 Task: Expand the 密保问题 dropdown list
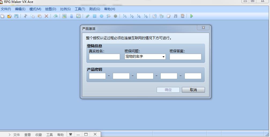point(163,57)
